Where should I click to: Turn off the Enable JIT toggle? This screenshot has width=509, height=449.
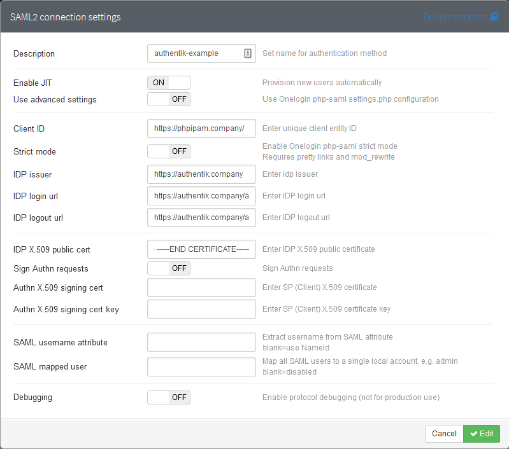pos(169,83)
